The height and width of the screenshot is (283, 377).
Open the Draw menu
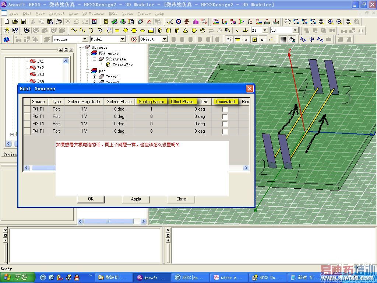click(73, 13)
